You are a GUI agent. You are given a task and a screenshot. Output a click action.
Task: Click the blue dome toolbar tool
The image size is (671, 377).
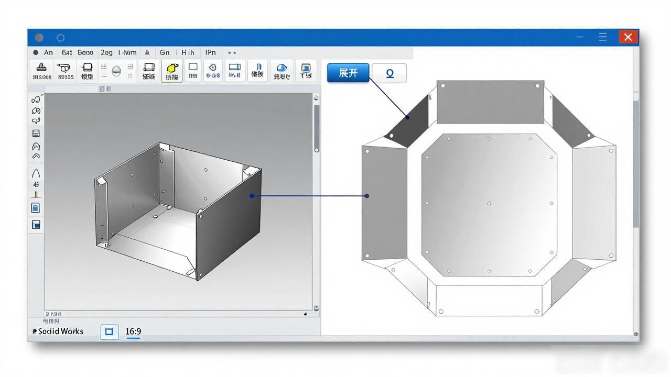pos(282,71)
